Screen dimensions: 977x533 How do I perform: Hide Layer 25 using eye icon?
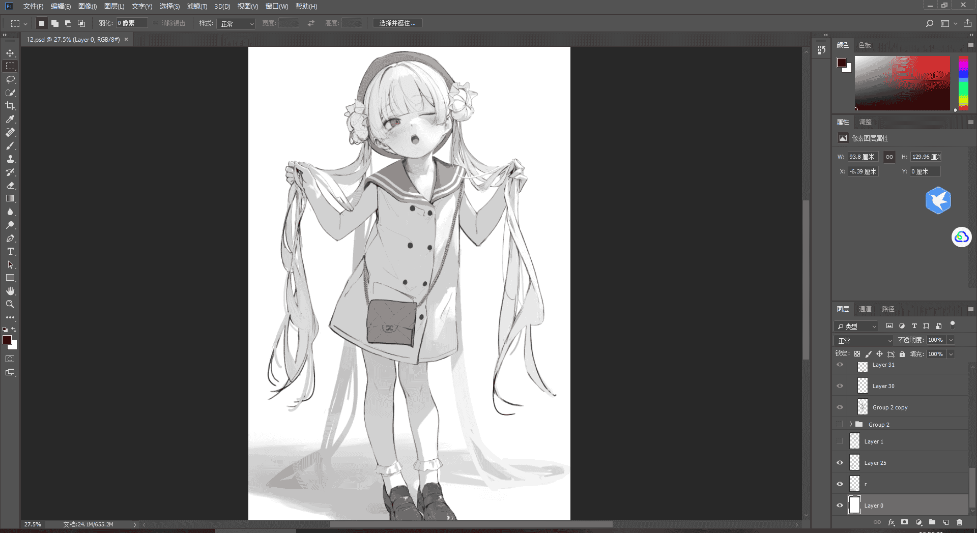(x=840, y=463)
